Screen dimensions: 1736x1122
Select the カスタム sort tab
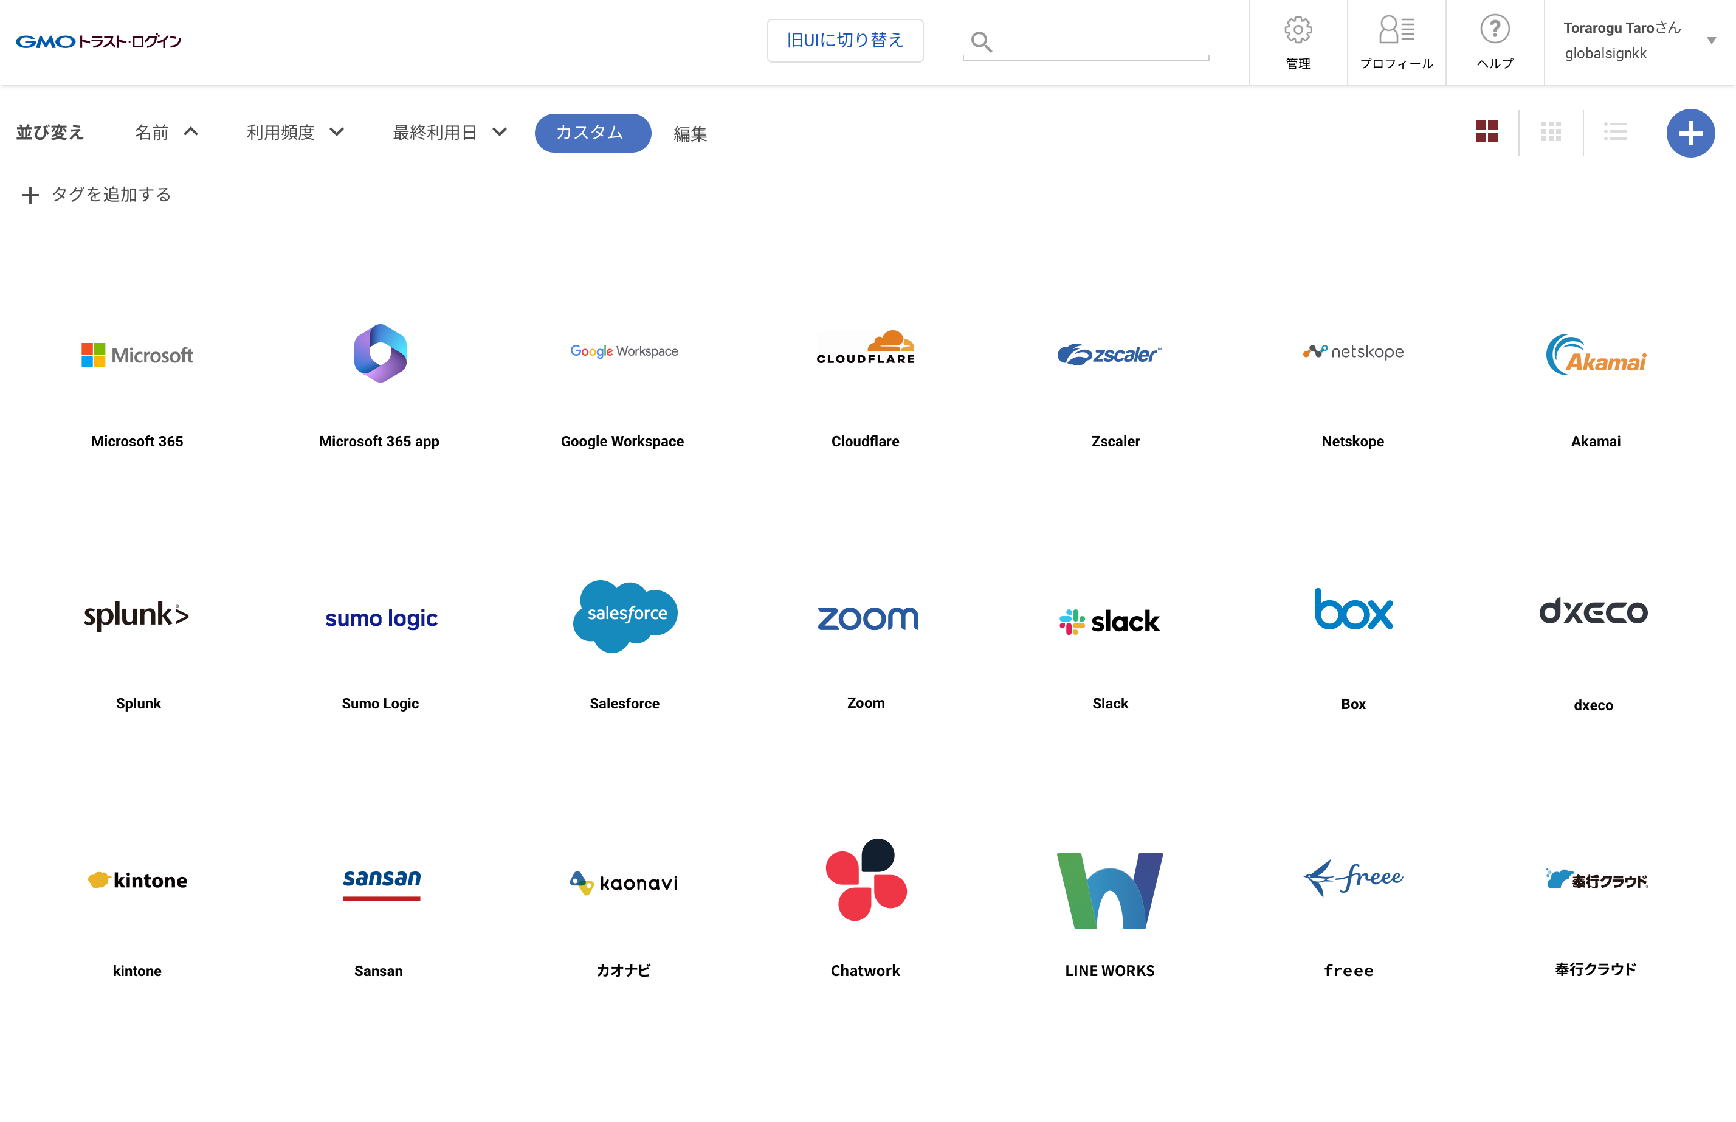(593, 133)
